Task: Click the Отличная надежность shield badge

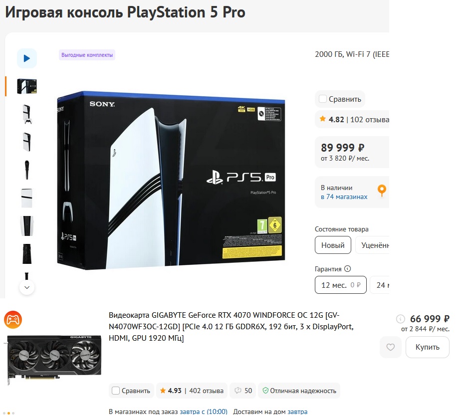Action: pyautogui.click(x=299, y=391)
